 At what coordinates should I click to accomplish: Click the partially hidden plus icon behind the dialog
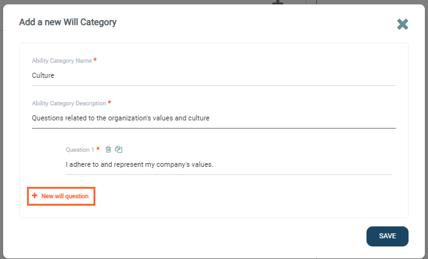(278, 3)
